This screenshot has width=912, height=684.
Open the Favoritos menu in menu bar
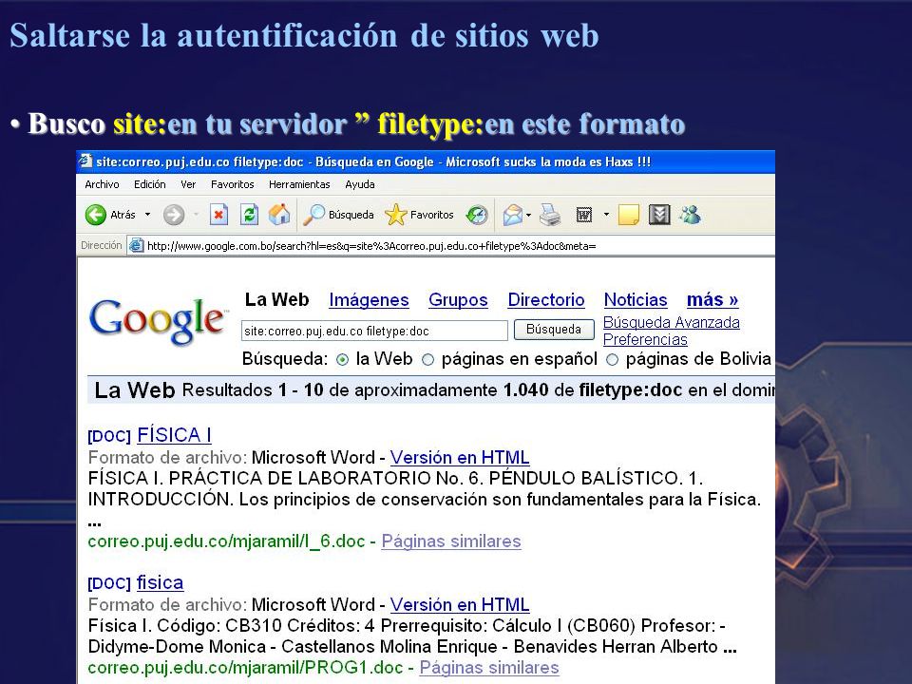pos(232,184)
